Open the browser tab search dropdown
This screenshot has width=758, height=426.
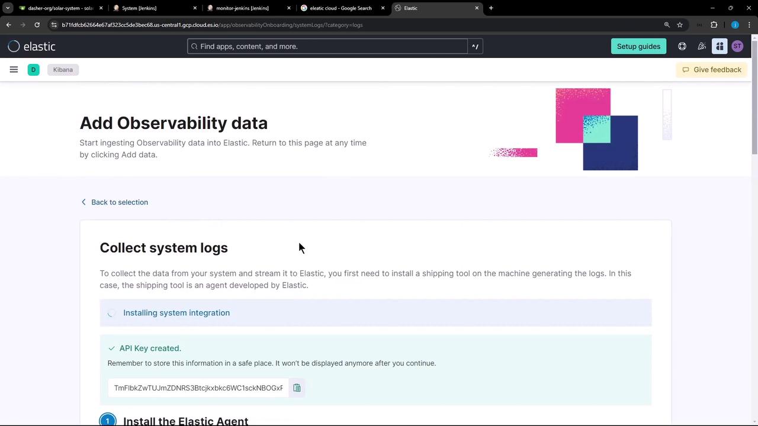(8, 8)
